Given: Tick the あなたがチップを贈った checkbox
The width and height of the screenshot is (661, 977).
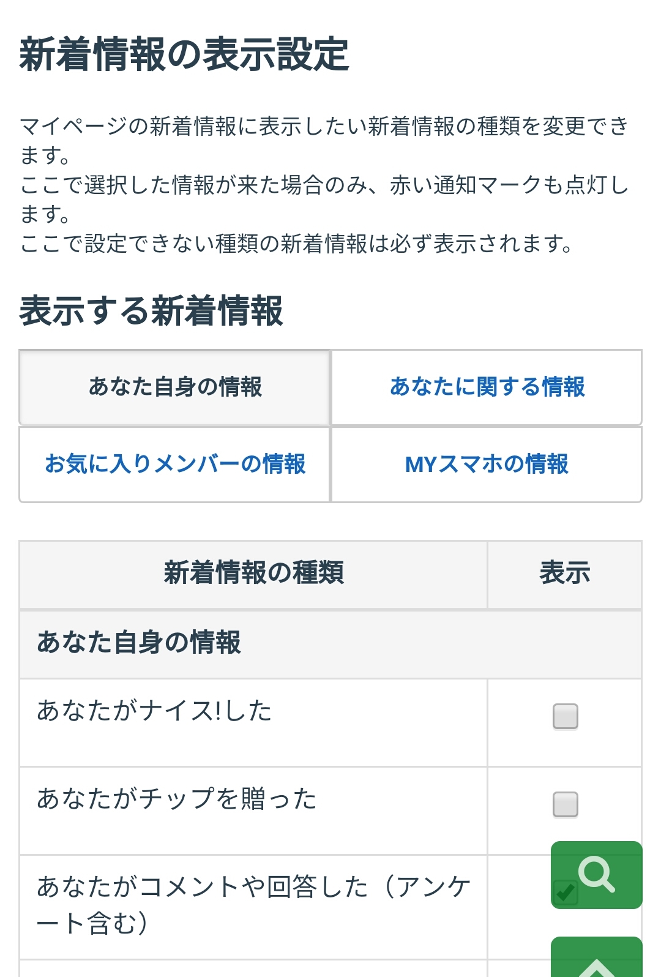Looking at the screenshot, I should pyautogui.click(x=565, y=804).
